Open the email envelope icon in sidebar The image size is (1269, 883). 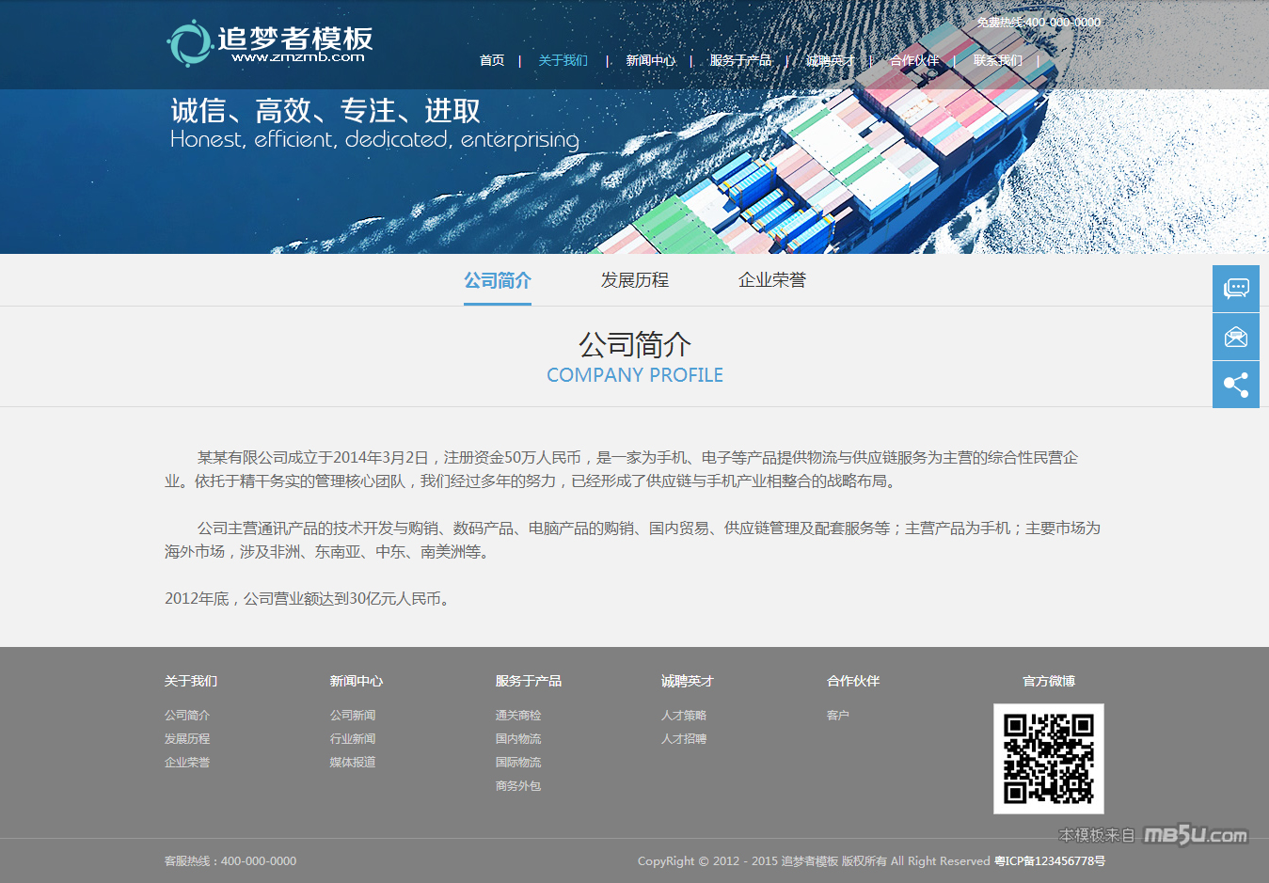[1235, 337]
